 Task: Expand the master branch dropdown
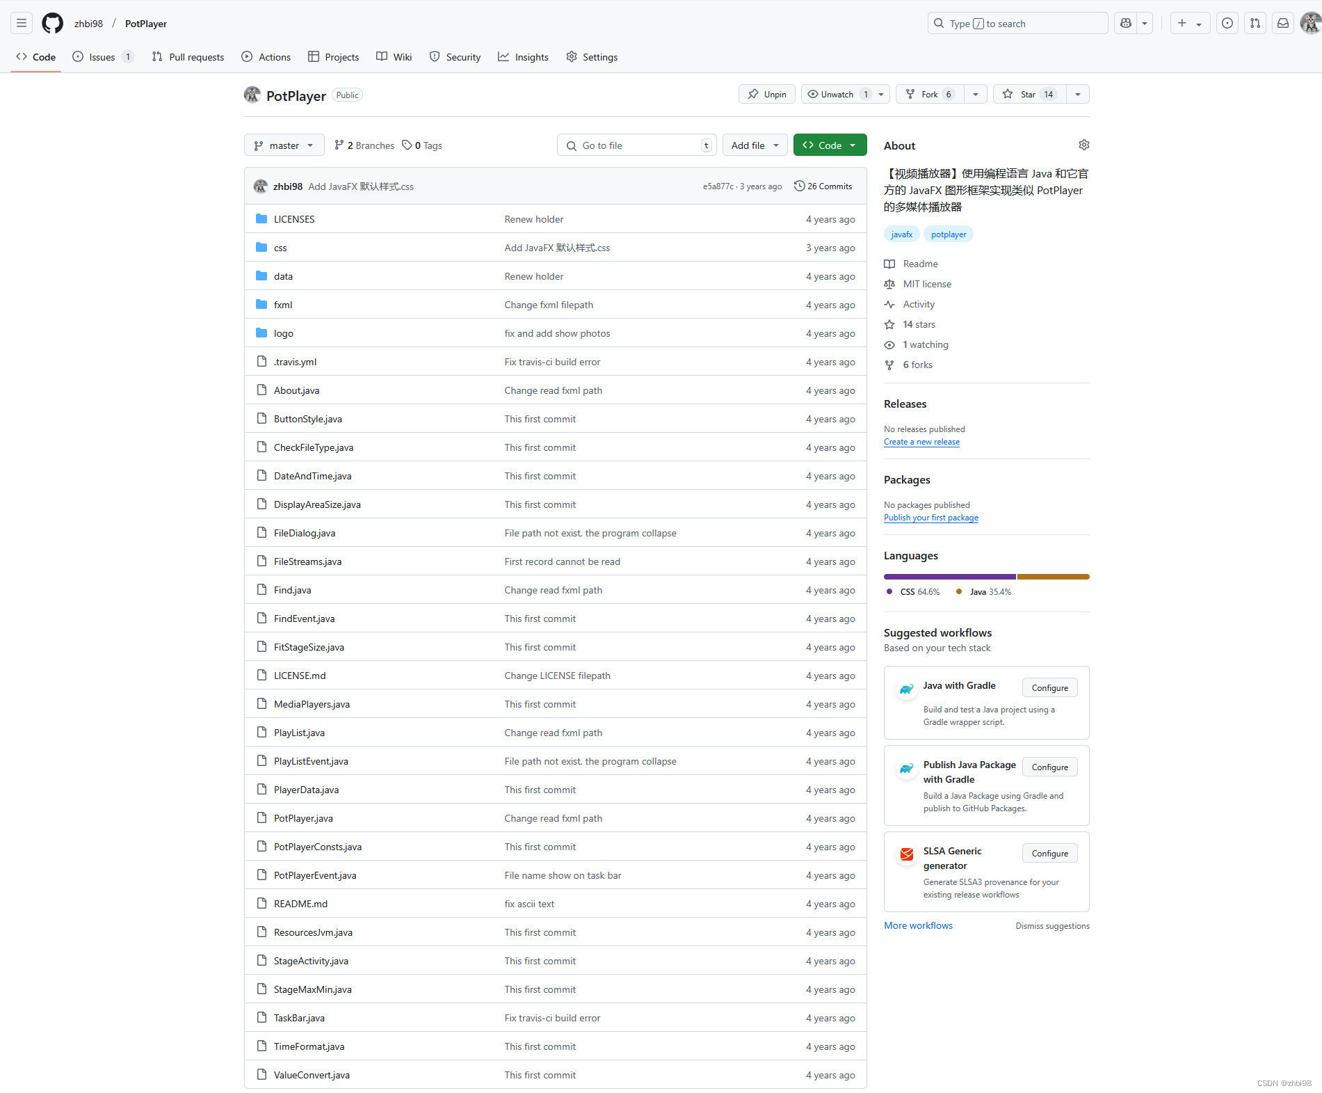tap(284, 145)
